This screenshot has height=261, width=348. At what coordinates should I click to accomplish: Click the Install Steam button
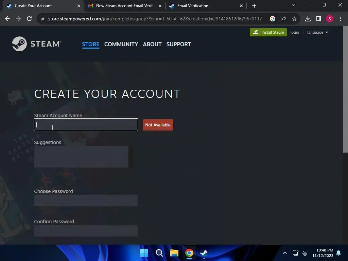click(x=268, y=32)
